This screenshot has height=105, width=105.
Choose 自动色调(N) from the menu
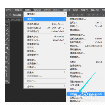(x=45, y=24)
